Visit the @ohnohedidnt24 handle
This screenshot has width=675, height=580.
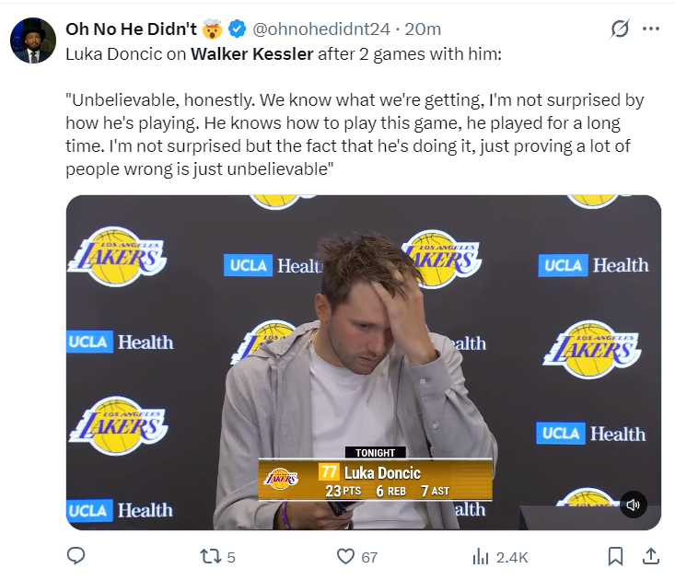(x=321, y=29)
